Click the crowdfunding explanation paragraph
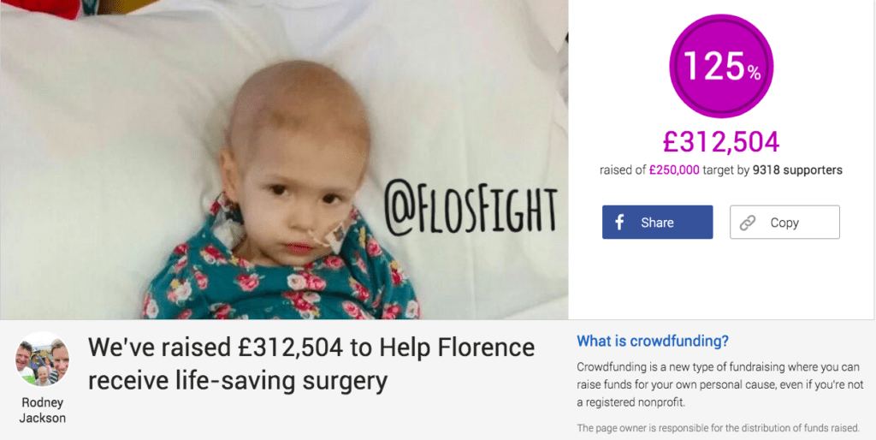This screenshot has height=440, width=876. tap(719, 384)
